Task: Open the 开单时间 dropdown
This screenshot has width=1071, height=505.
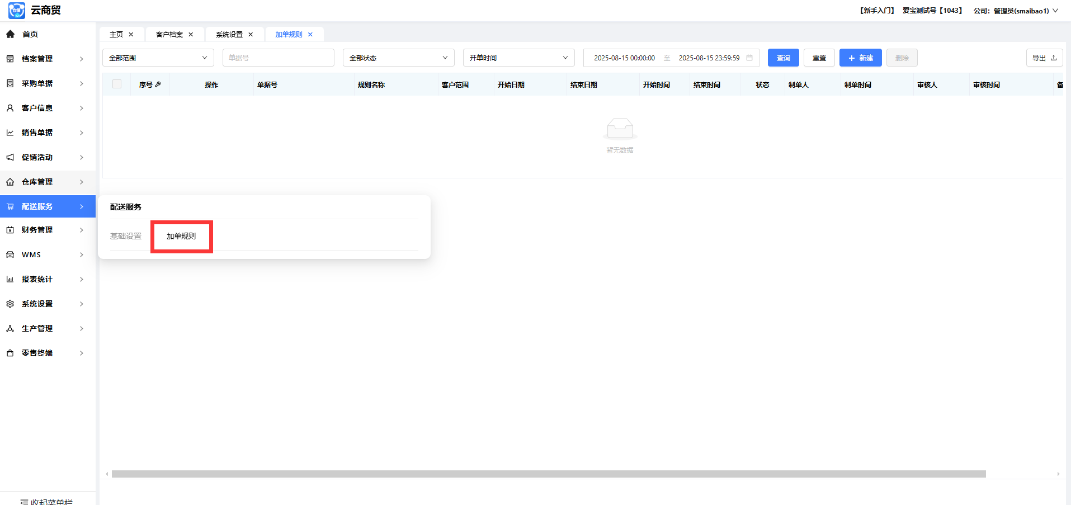Action: click(518, 58)
